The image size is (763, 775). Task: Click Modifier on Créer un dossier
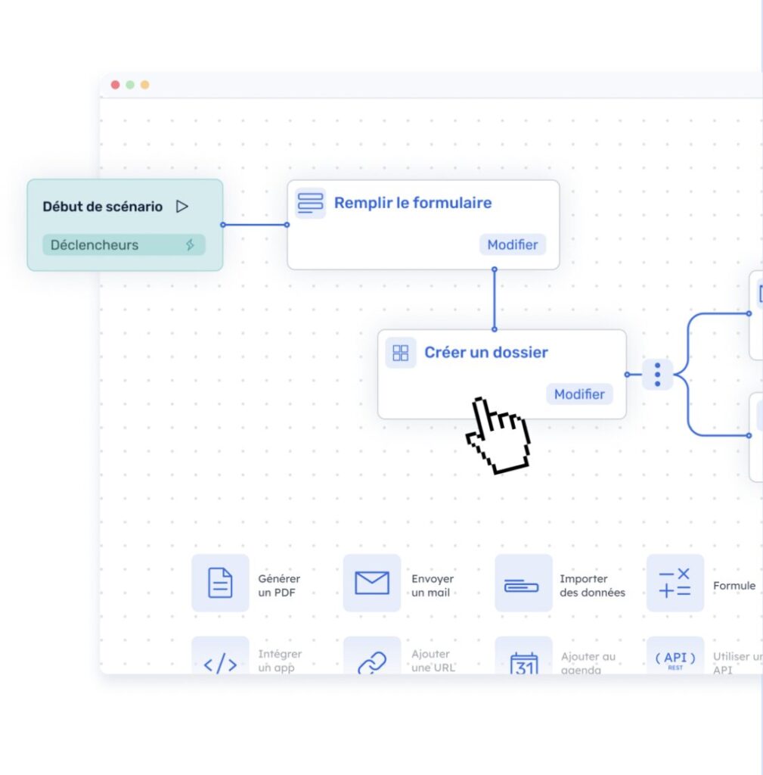(x=579, y=394)
